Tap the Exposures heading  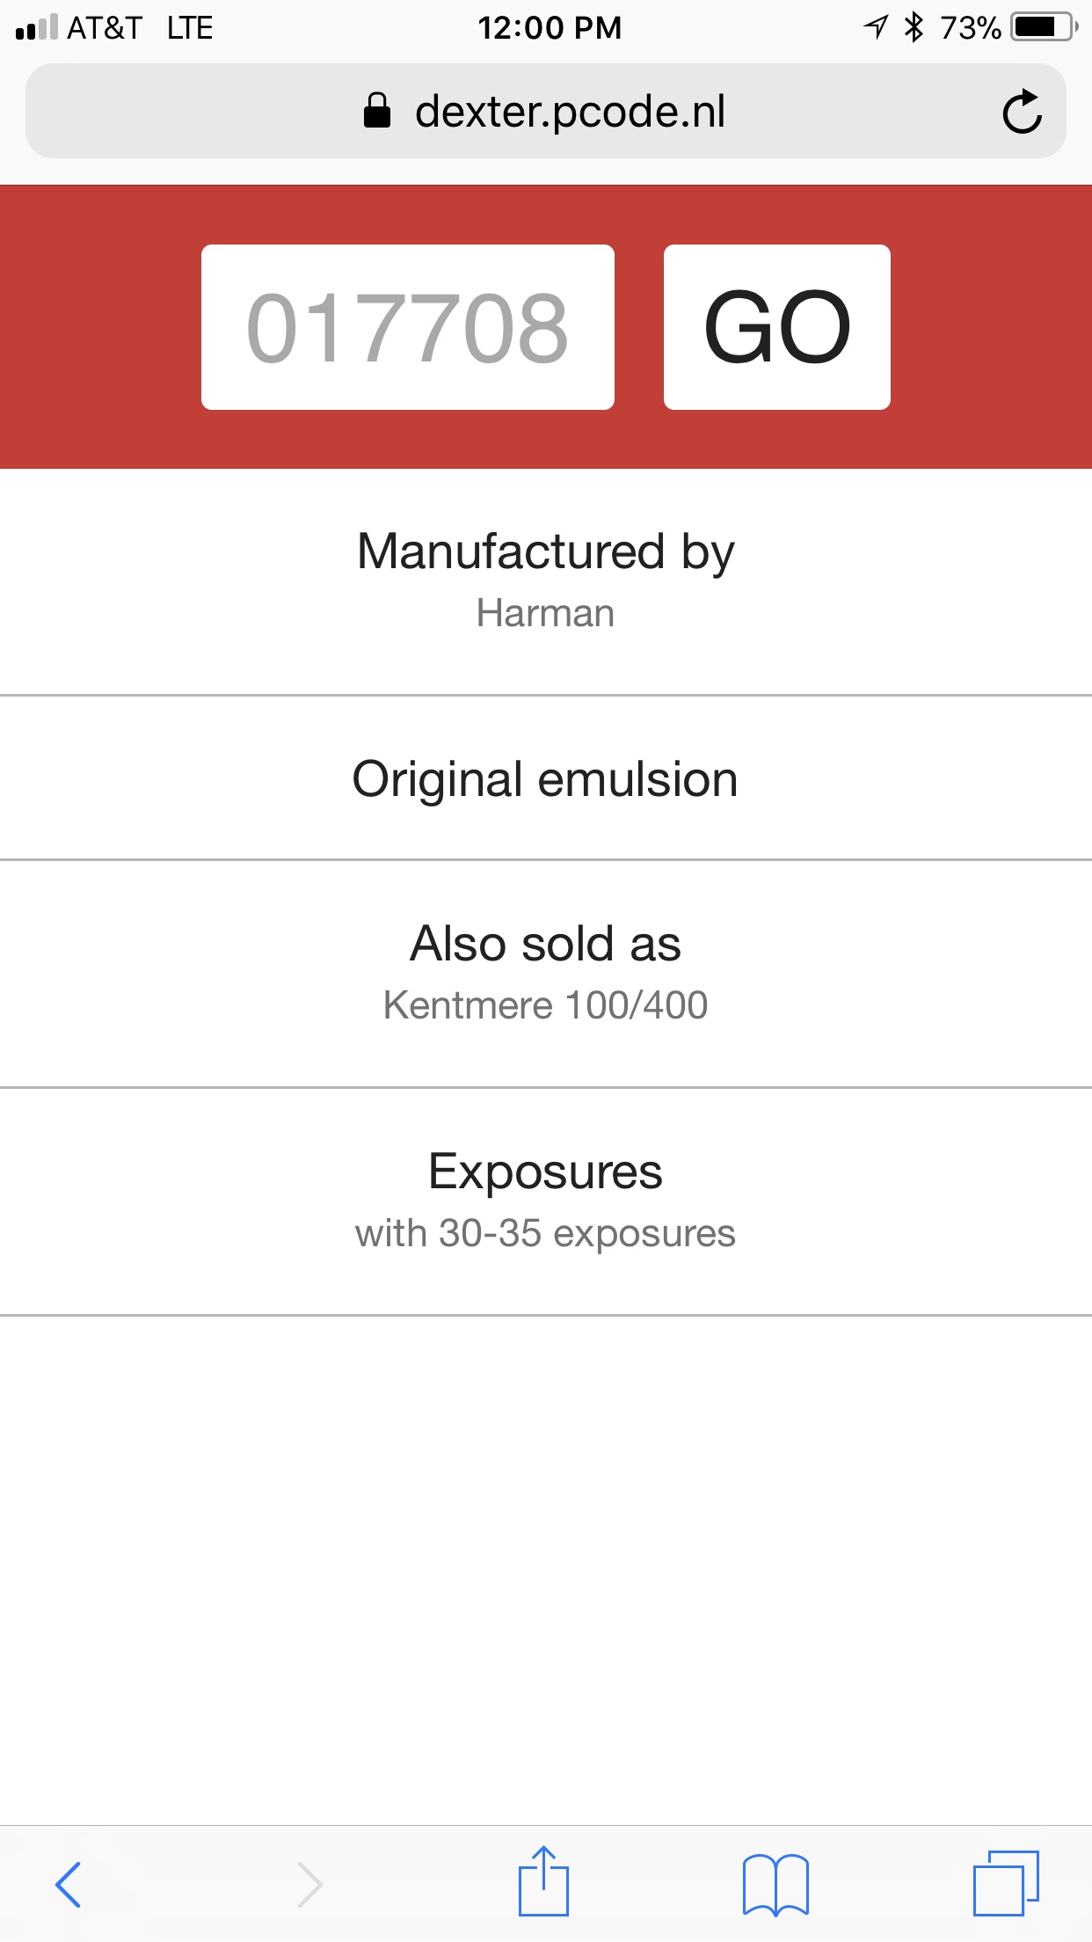click(x=545, y=1172)
